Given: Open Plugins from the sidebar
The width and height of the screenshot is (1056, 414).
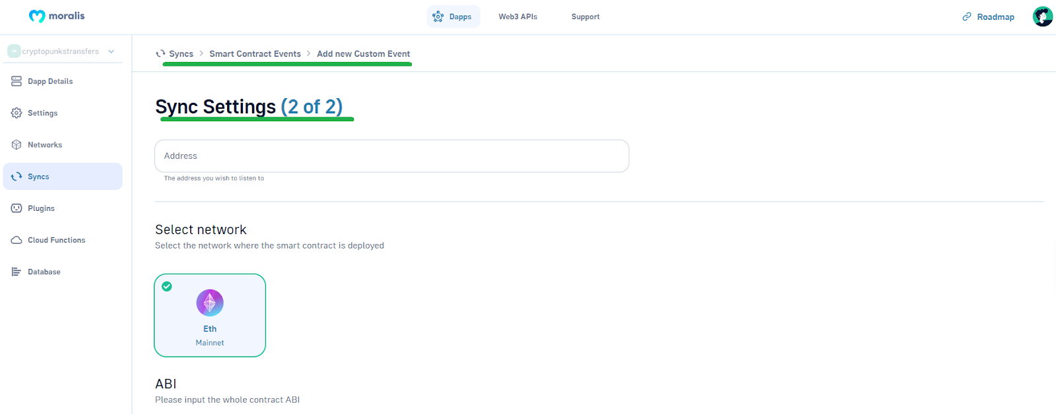Looking at the screenshot, I should (63, 208).
